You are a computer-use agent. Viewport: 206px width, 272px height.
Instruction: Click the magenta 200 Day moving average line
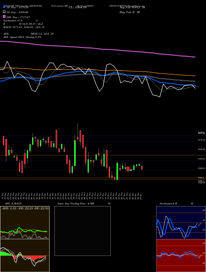point(98,49)
